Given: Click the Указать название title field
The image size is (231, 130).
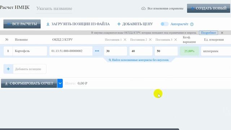Looking at the screenshot, I should [x=54, y=9].
